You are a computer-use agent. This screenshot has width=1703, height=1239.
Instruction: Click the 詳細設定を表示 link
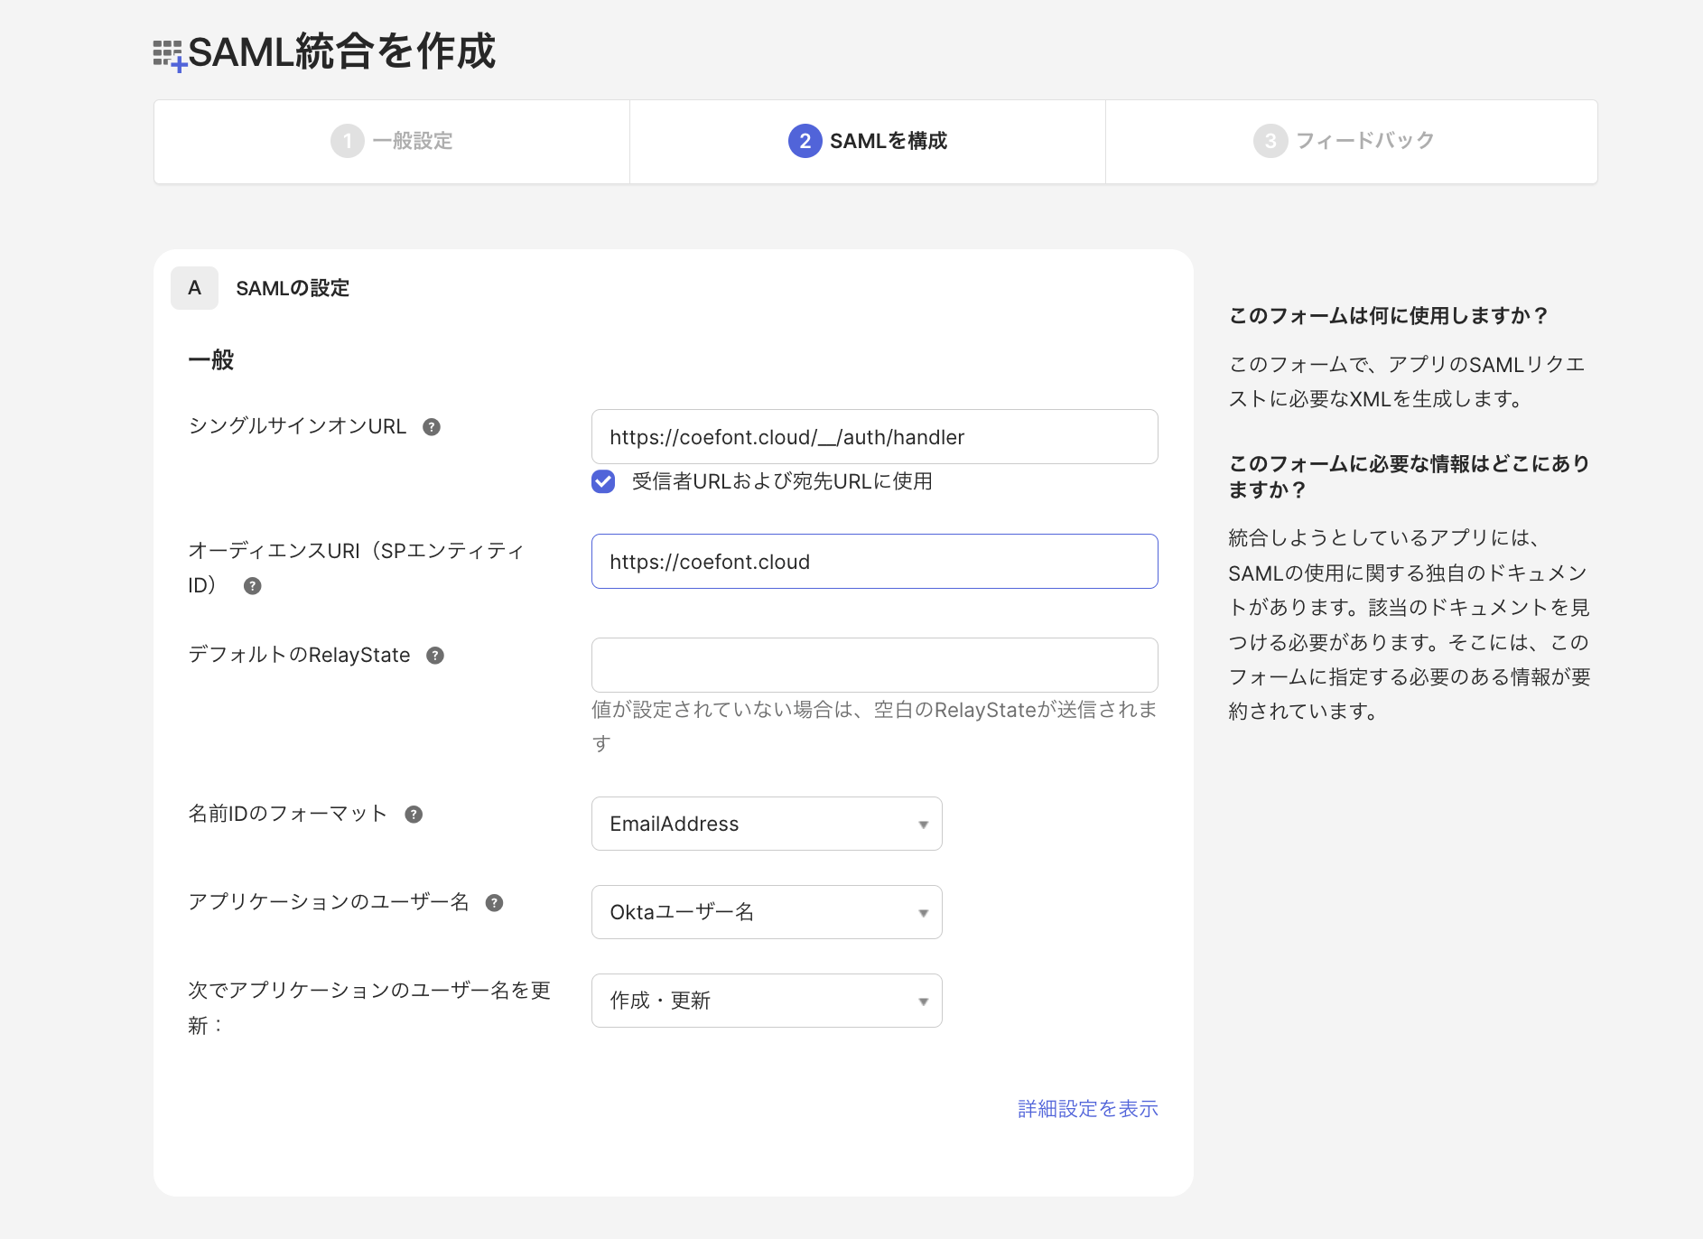(x=1088, y=1109)
